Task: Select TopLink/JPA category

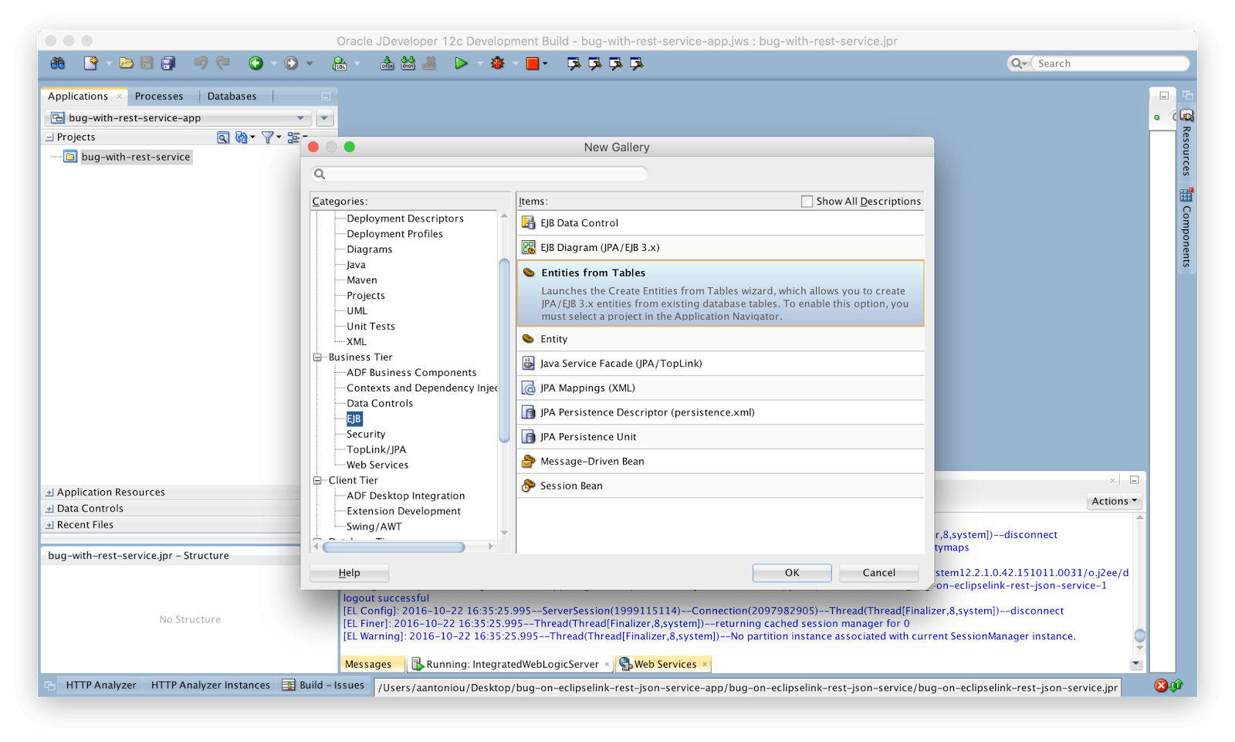Action: [376, 449]
